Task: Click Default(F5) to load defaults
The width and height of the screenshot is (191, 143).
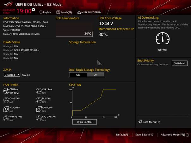Action: pos(123,135)
